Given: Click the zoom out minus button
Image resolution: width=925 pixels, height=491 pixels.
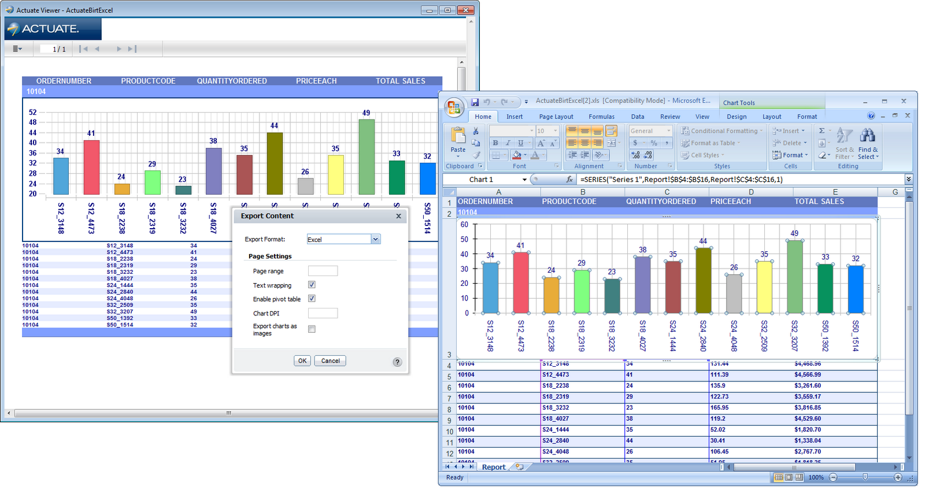Looking at the screenshot, I should (833, 477).
